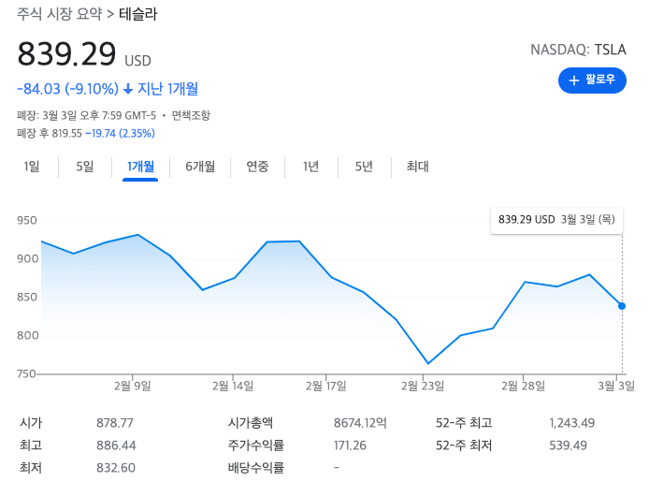
Task: Open the 면책조항 disclaimer link
Action: coord(191,115)
